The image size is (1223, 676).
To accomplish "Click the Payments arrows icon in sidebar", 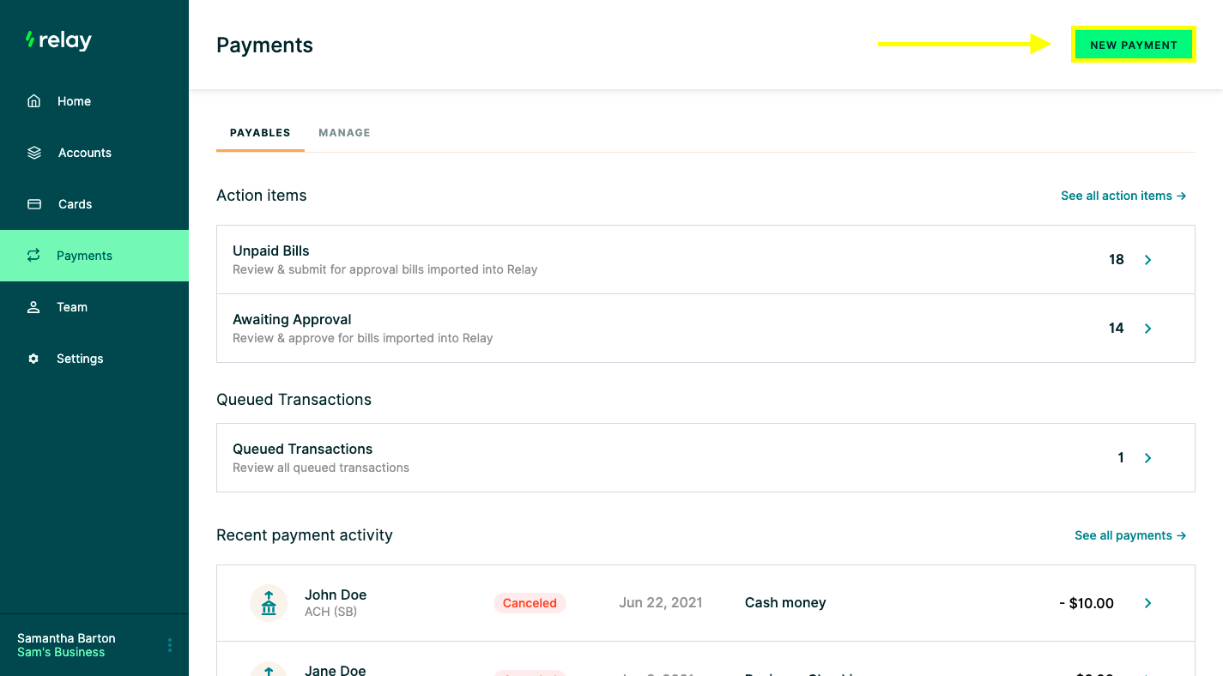I will (33, 256).
